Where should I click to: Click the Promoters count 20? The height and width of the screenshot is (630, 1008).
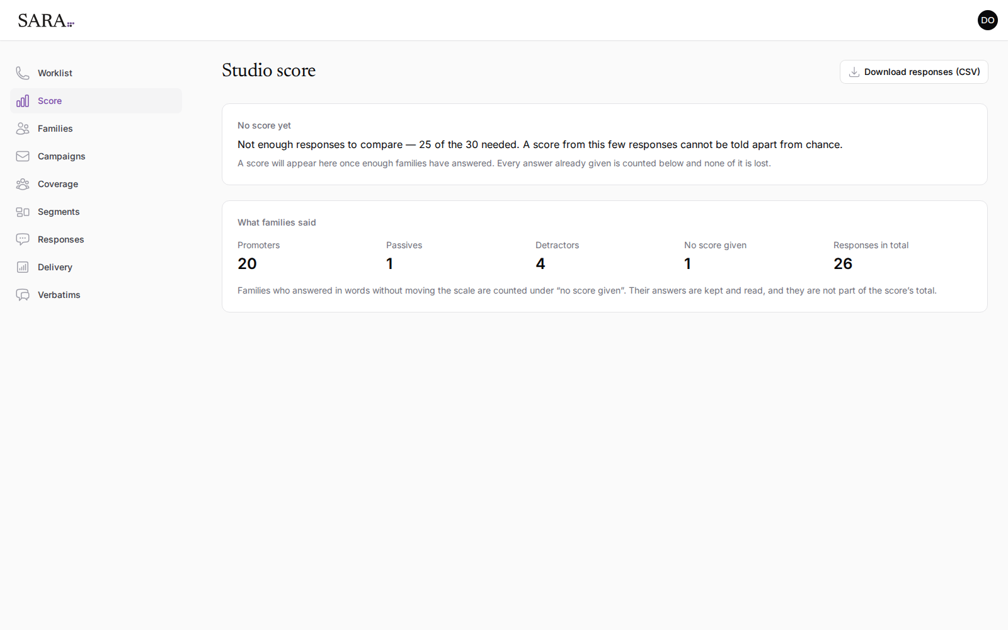tap(247, 264)
